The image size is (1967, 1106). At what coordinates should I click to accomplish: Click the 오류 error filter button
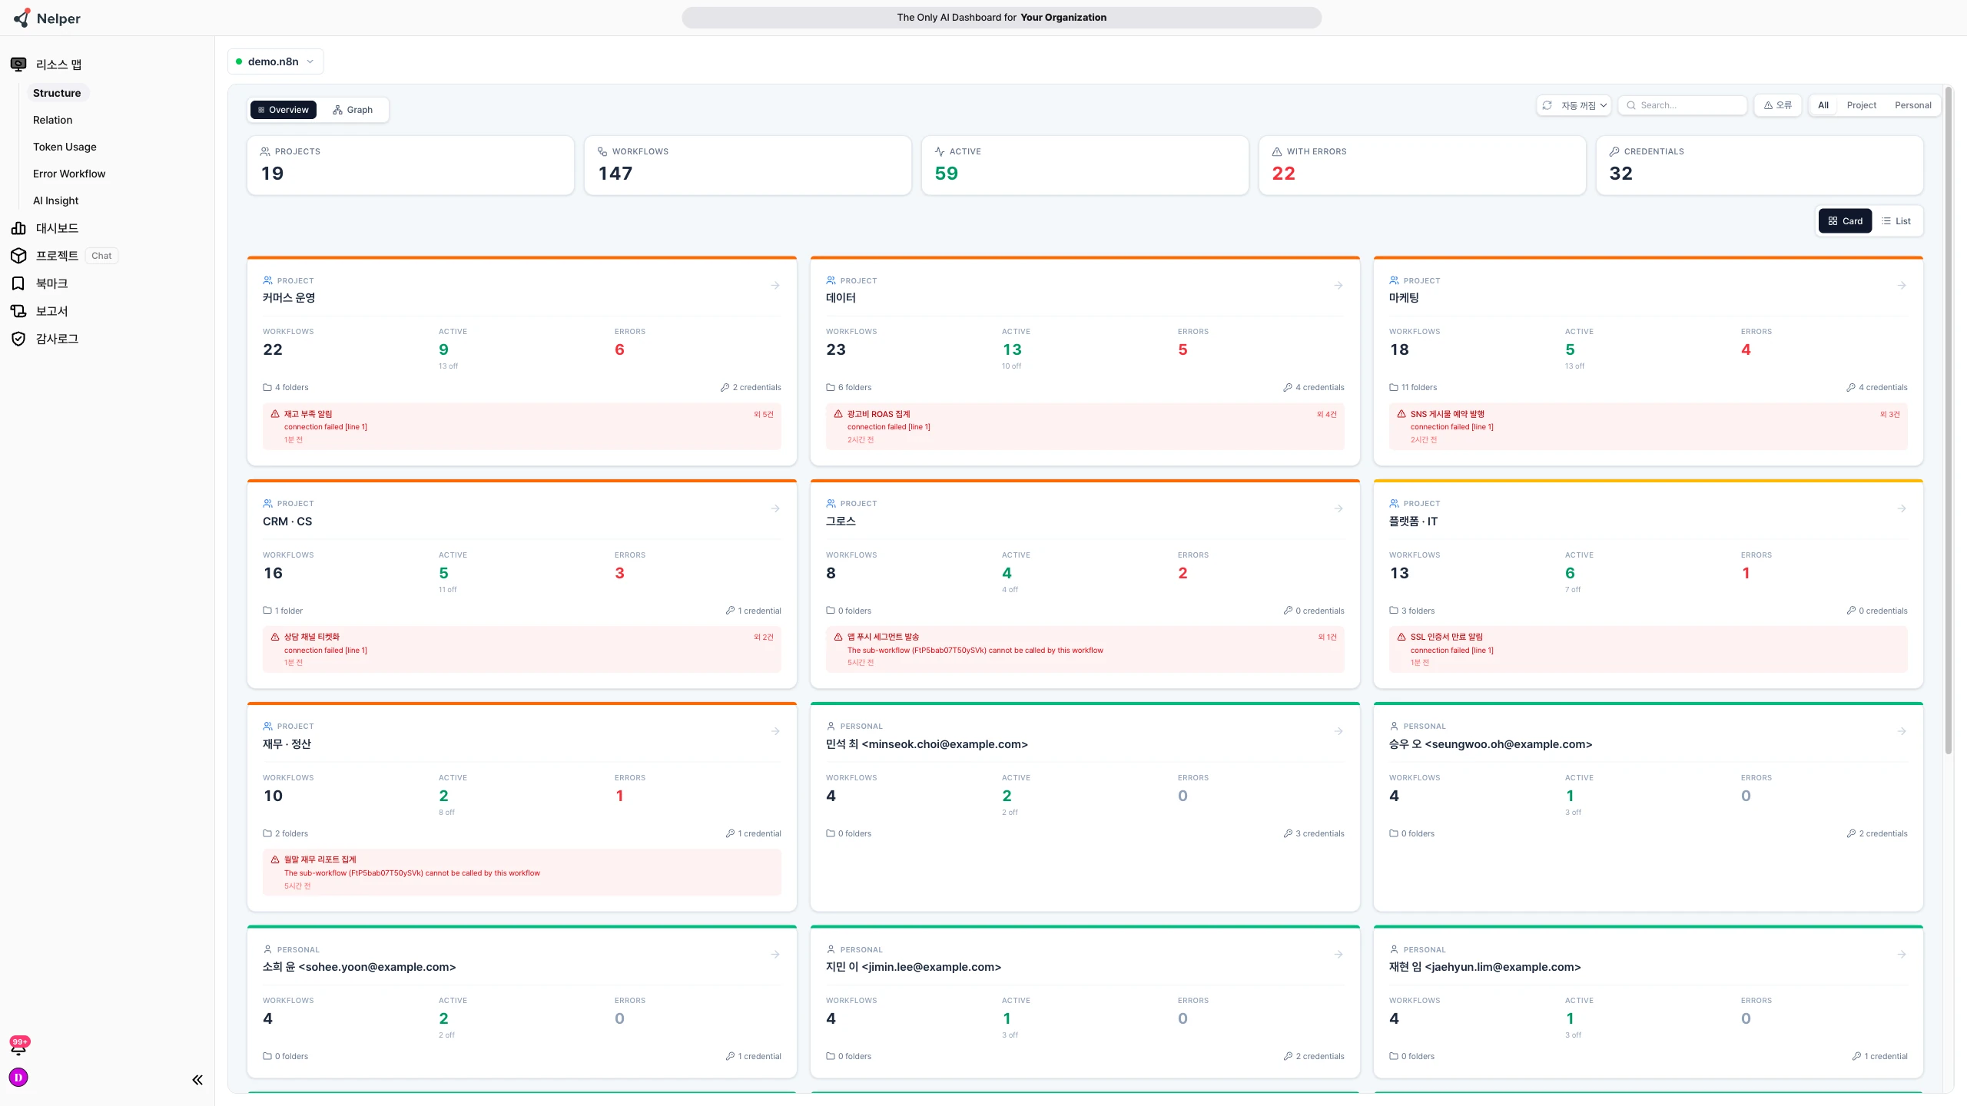coord(1778,105)
